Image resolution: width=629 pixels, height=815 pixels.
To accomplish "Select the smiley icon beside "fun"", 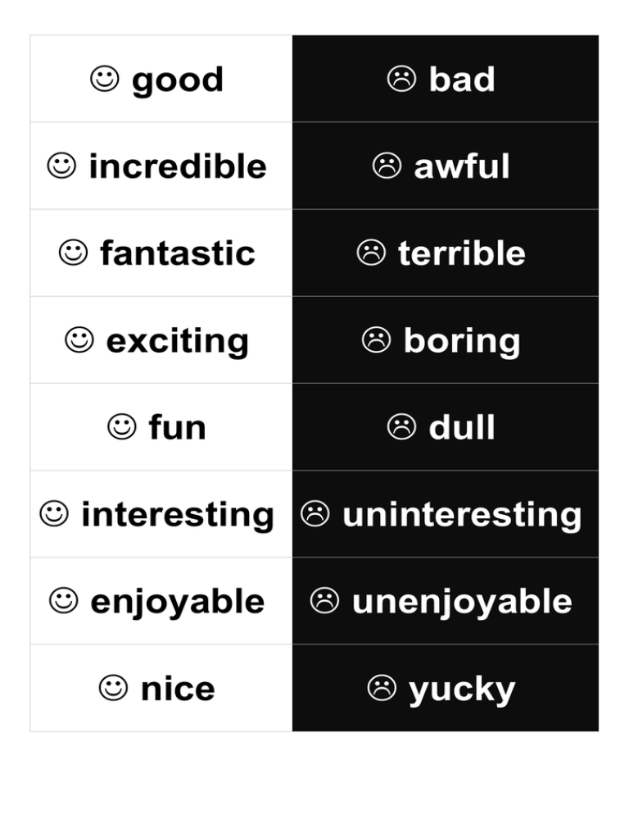I will point(121,426).
